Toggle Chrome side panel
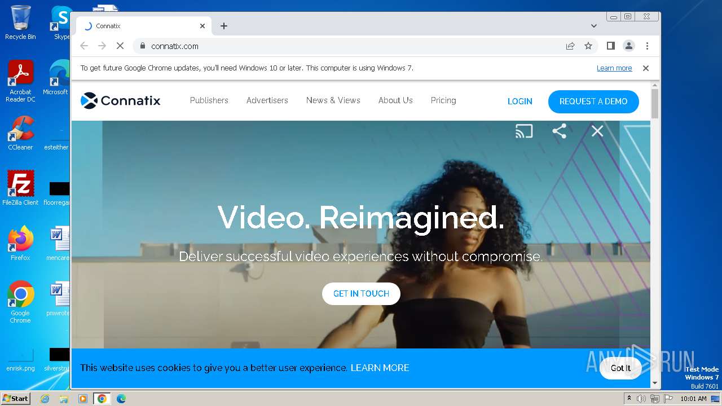This screenshot has height=406, width=722. 610,46
